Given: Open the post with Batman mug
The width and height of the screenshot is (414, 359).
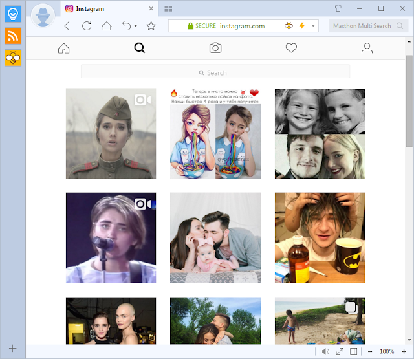Looking at the screenshot, I should (x=320, y=238).
